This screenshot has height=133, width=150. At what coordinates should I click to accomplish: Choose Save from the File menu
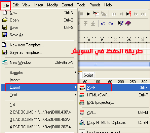click(x=39, y=28)
